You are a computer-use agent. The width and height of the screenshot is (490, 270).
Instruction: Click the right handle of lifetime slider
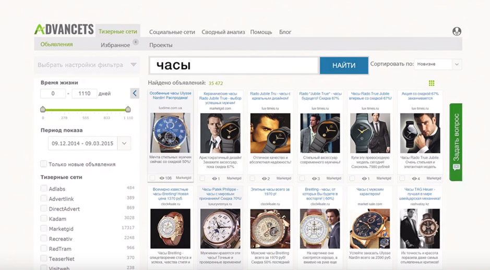point(128,109)
